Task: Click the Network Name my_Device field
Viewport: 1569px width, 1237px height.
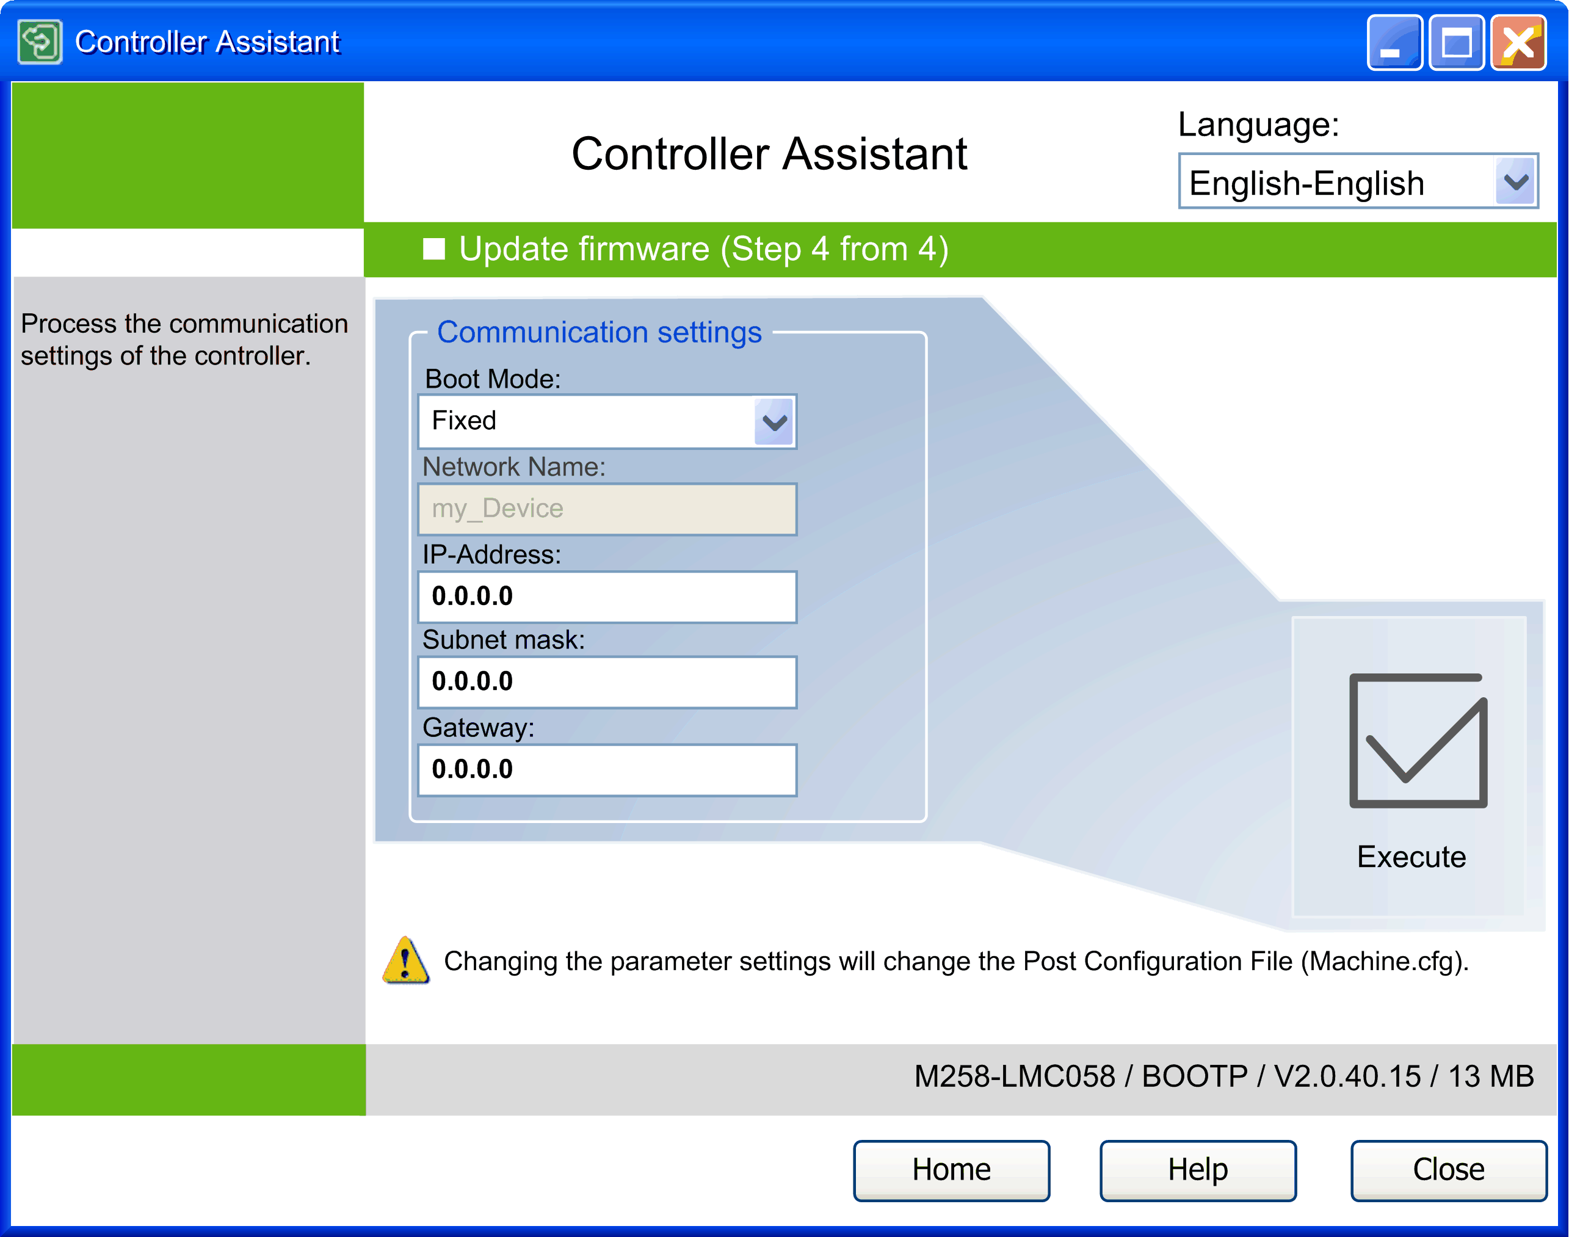Action: 607,509
